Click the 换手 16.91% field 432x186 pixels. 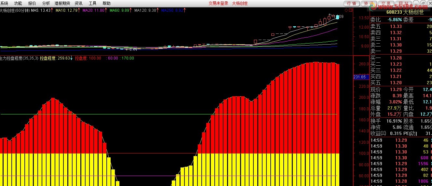coord(386,121)
